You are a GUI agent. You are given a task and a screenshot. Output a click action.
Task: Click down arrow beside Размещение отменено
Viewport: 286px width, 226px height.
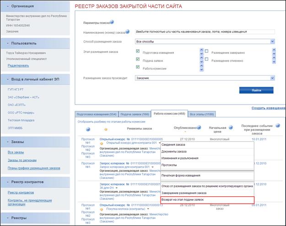click(274, 62)
